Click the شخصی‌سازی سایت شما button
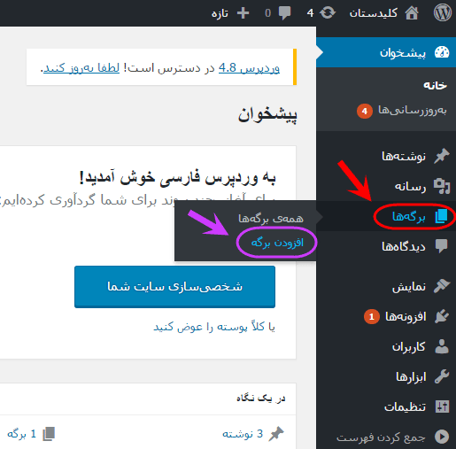The height and width of the screenshot is (449, 456). [174, 287]
